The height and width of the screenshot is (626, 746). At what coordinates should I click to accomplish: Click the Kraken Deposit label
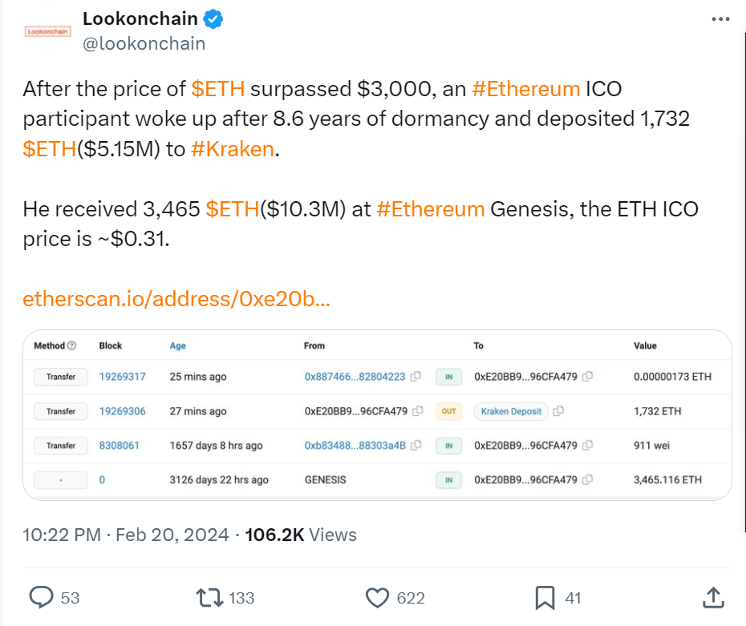[x=511, y=411]
